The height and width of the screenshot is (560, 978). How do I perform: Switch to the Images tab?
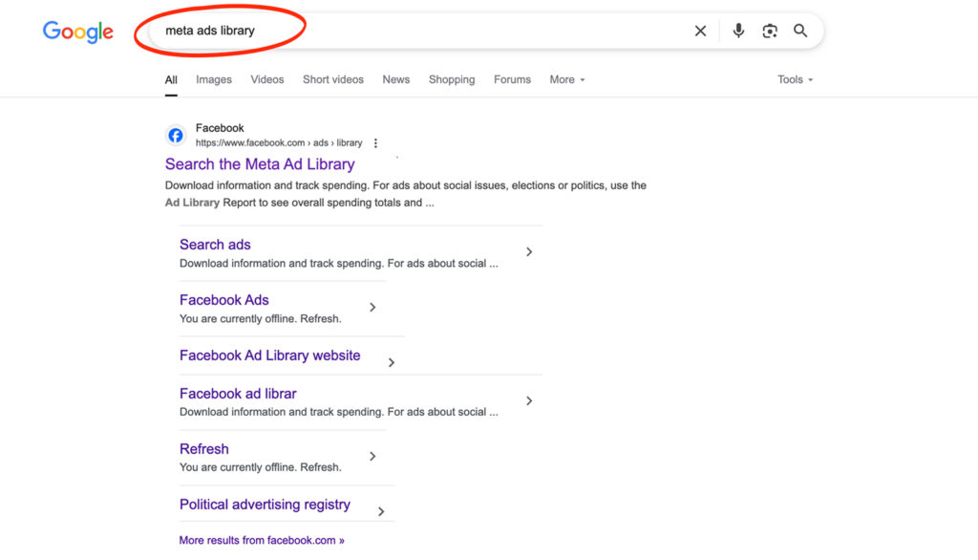pos(214,80)
